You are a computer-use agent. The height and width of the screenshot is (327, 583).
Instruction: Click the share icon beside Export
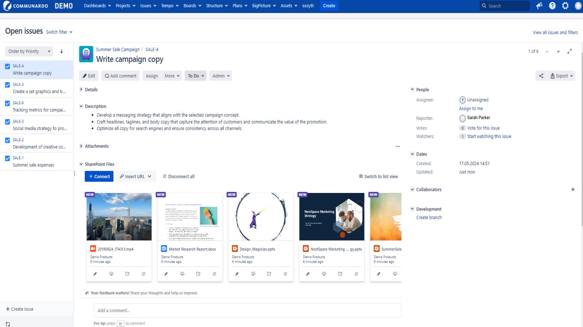tap(541, 76)
